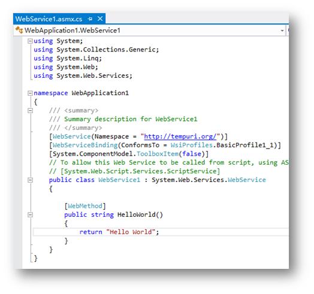Click the 'using System.Web;' line
Viewport: 314px width, 294px height.
(x=66, y=67)
